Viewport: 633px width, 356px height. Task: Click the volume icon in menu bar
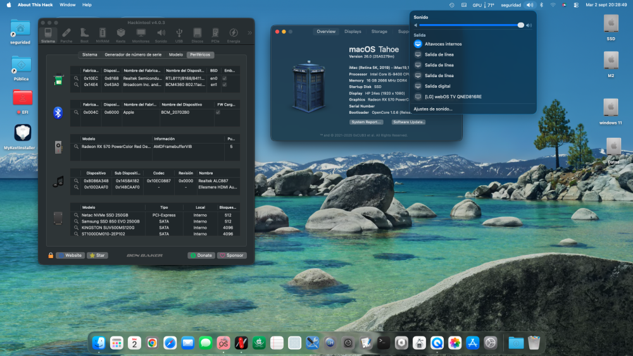point(530,5)
